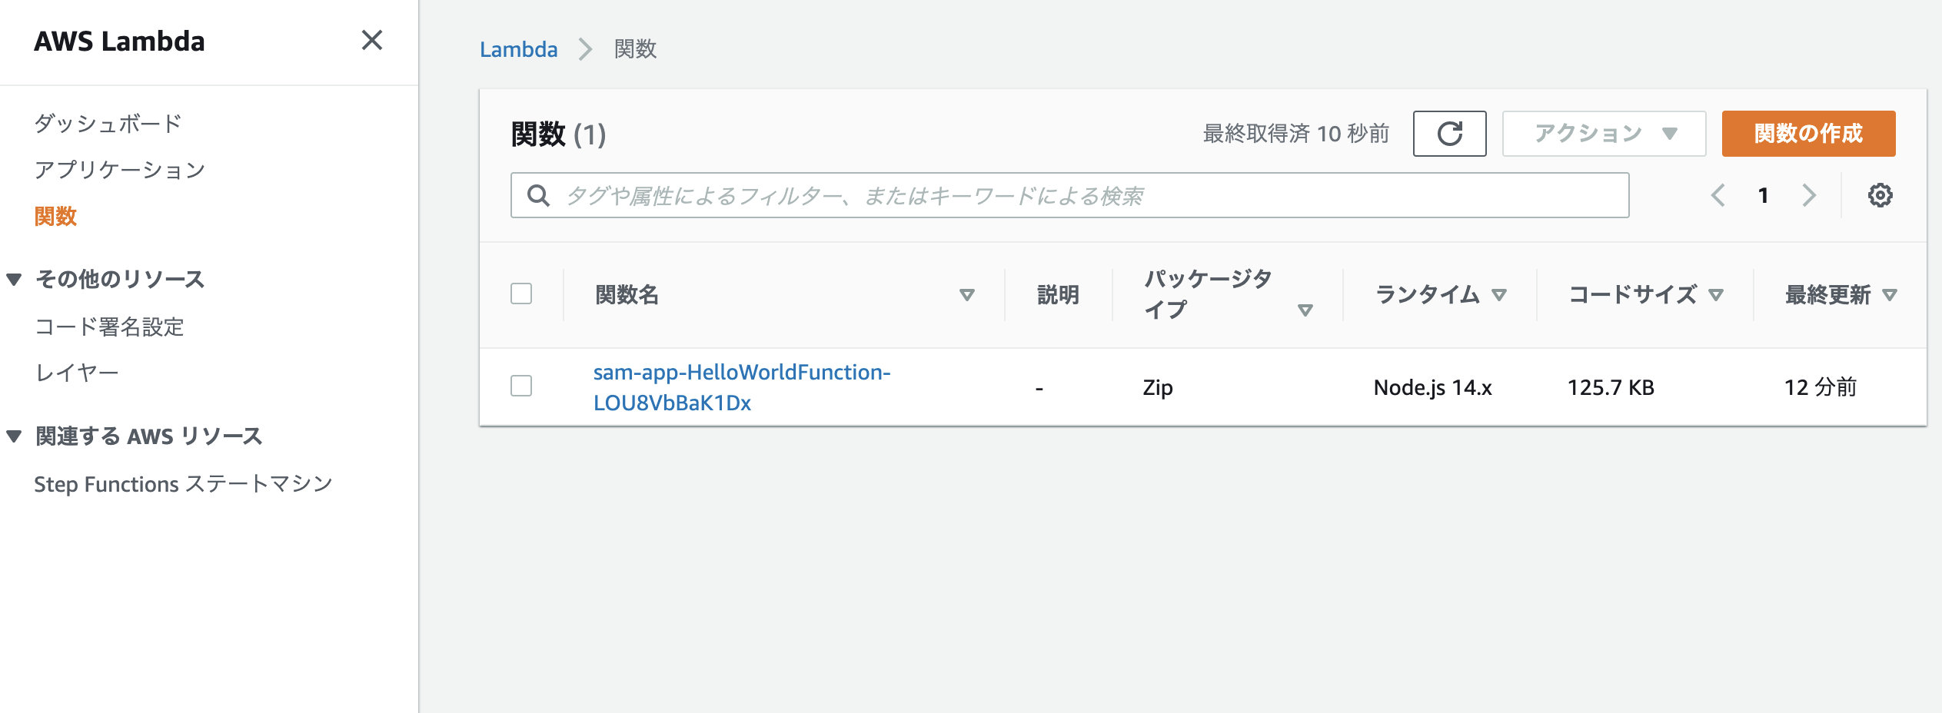Sort by 最終更新 column arrow
The image size is (1942, 713).
(x=1889, y=294)
